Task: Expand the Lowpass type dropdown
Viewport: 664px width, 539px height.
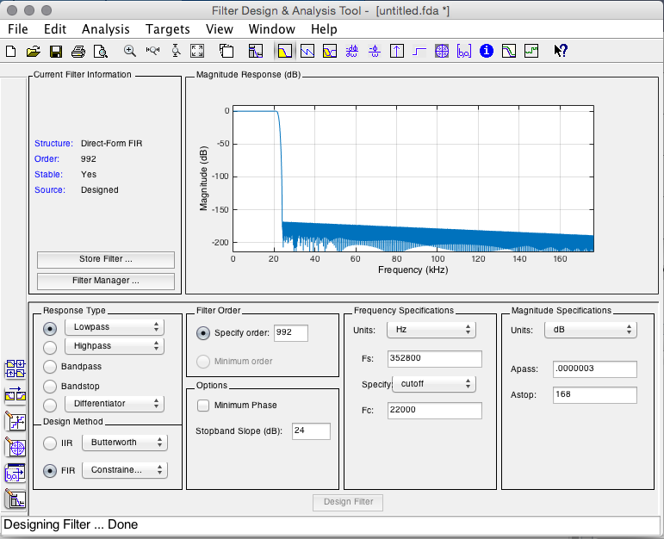Action: click(115, 327)
